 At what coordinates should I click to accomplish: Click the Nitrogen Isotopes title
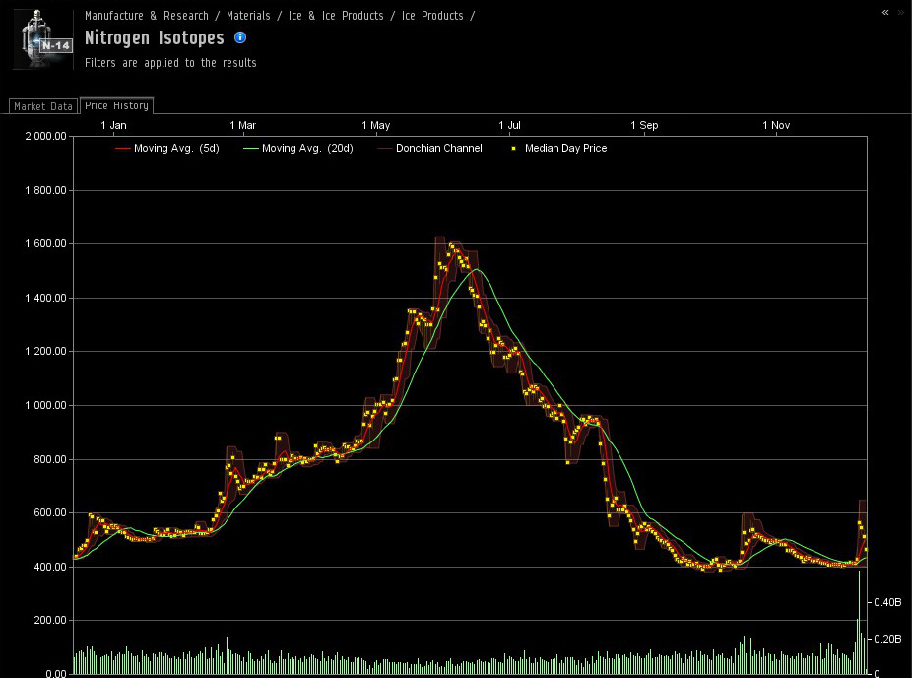click(154, 37)
